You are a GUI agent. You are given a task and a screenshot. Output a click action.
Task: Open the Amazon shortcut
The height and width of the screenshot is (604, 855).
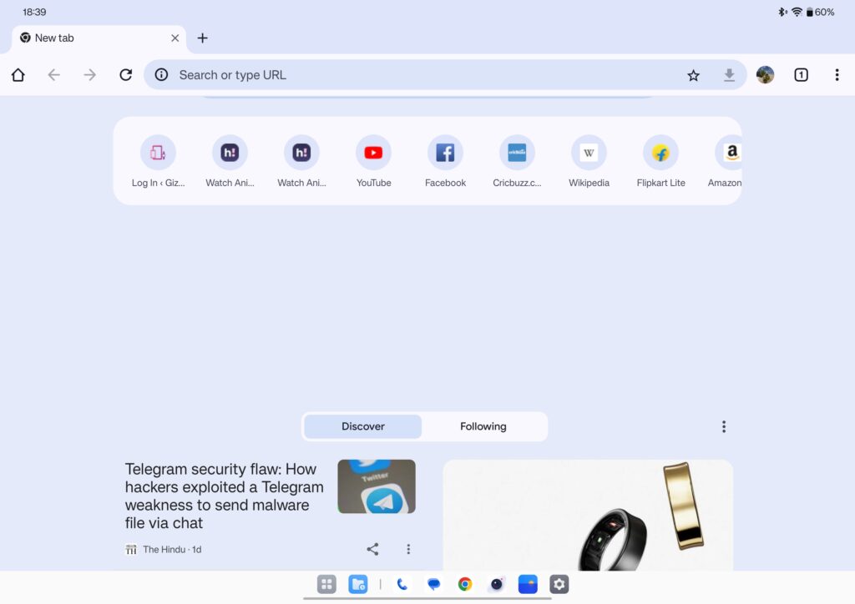click(726, 161)
